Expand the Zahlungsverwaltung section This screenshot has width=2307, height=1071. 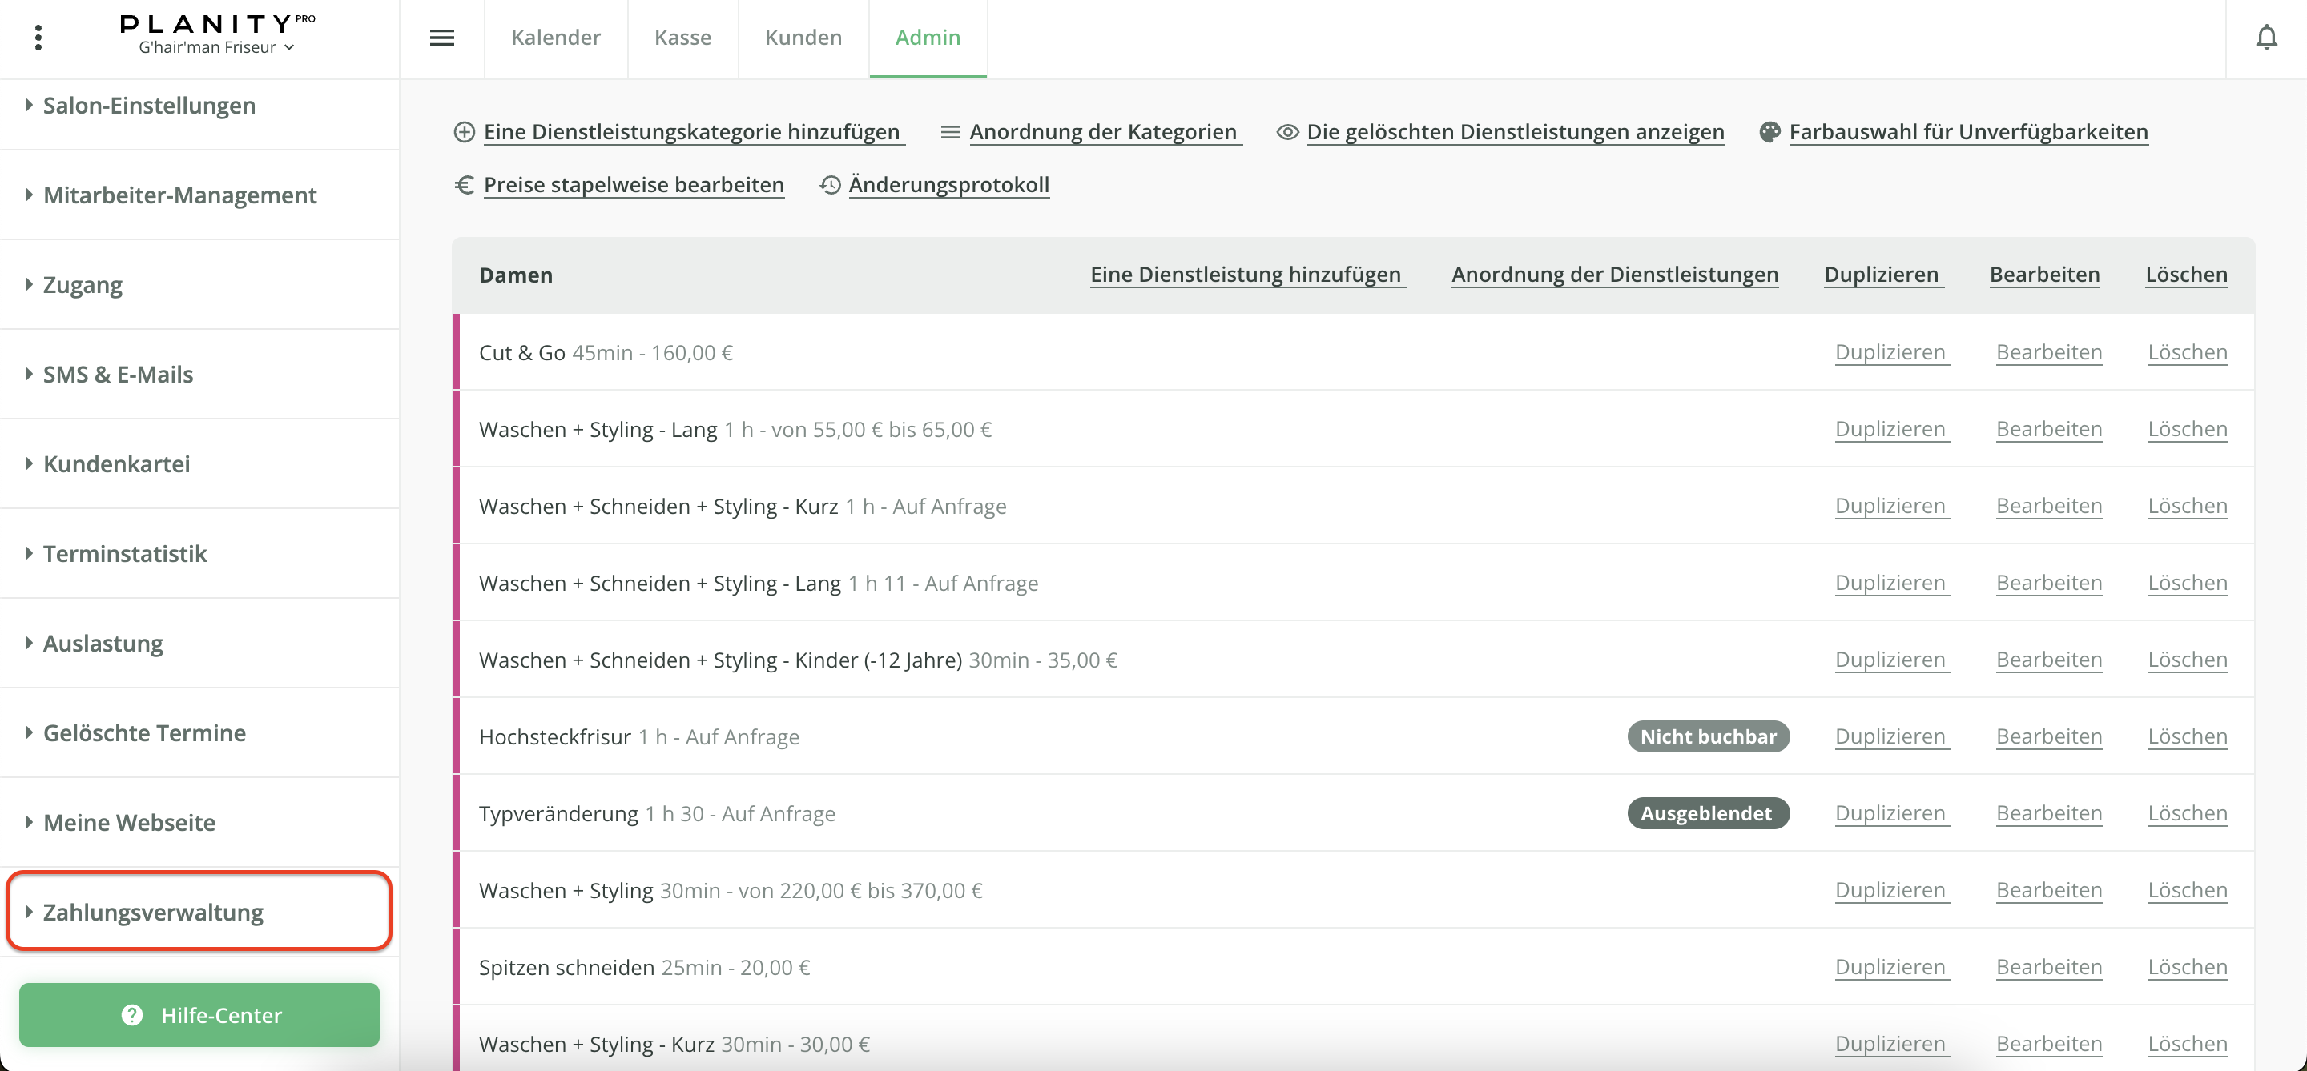tap(152, 912)
